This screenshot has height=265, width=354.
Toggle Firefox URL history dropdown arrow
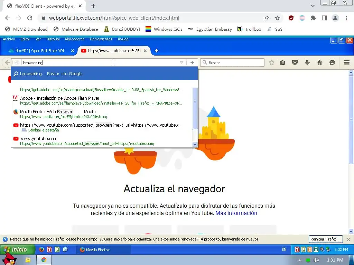coord(181,63)
